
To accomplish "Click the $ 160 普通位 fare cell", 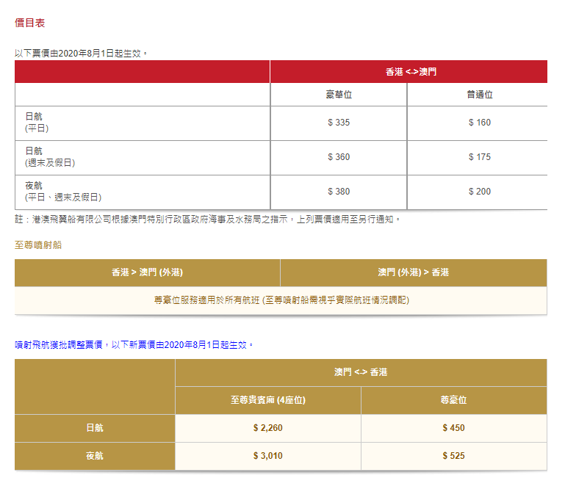I will [479, 123].
